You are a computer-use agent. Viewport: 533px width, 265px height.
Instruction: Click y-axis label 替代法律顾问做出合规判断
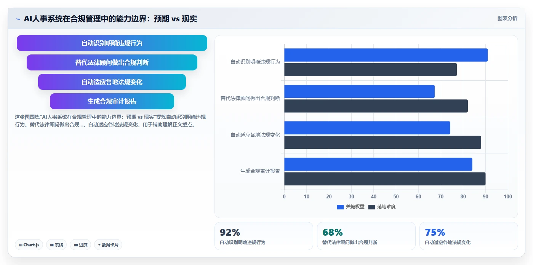250,98
